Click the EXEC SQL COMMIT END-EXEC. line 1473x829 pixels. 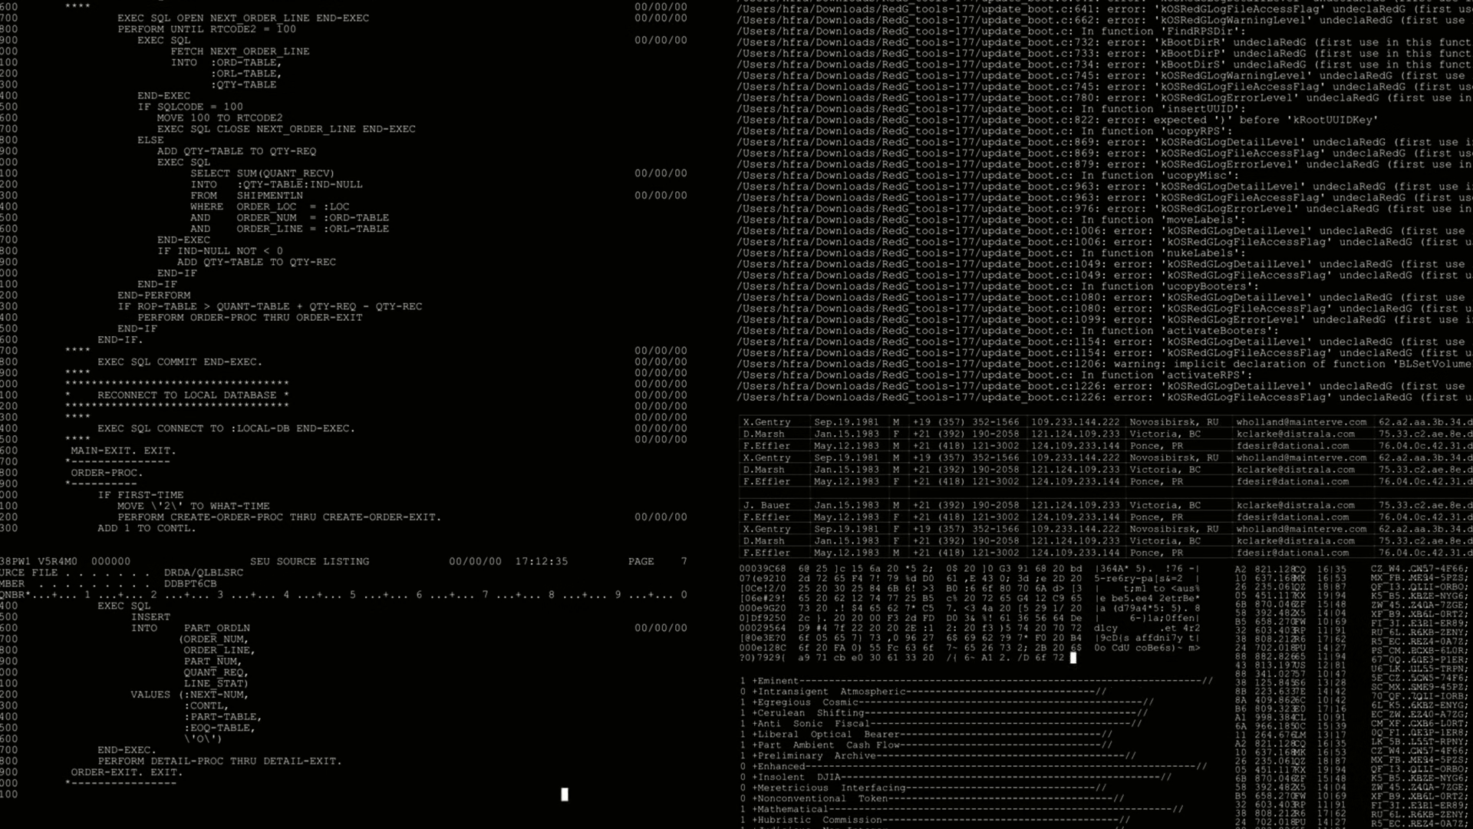[180, 362]
